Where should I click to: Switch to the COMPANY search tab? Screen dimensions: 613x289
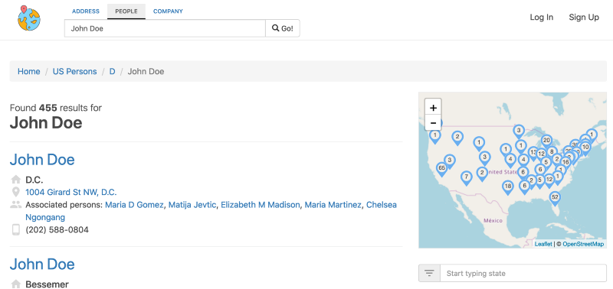[x=168, y=11]
